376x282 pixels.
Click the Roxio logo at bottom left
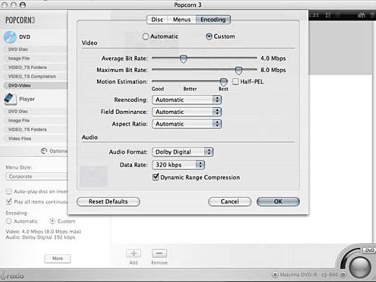pos(13,276)
